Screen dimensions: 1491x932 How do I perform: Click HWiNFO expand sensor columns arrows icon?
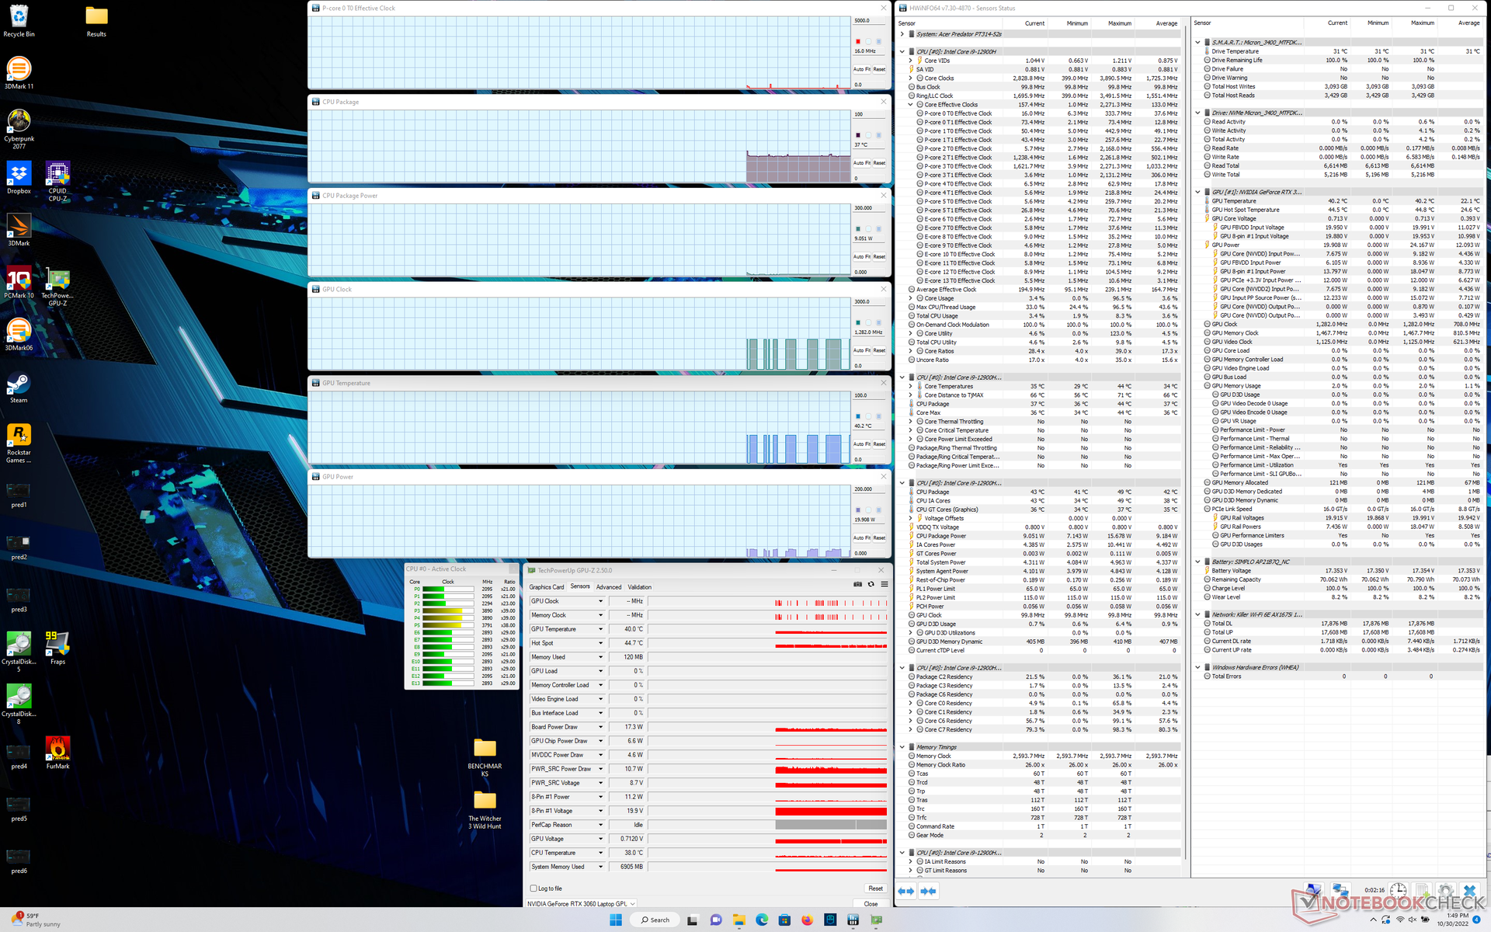(906, 891)
